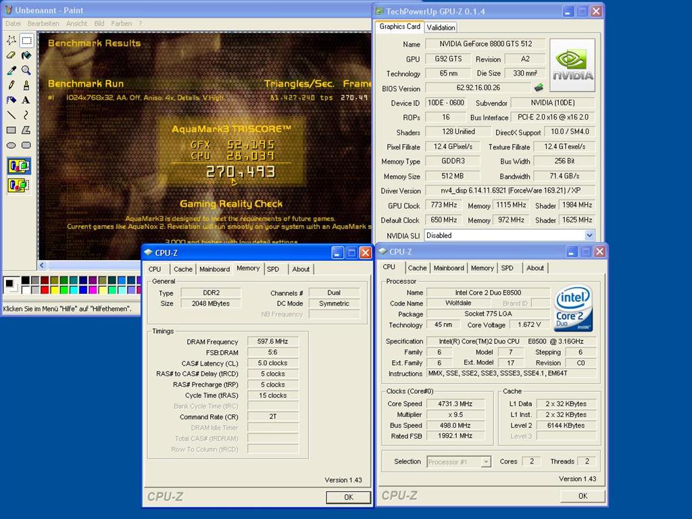Switch to CPU tab in Memory CPU-Z window
The image size is (692, 519).
[155, 269]
